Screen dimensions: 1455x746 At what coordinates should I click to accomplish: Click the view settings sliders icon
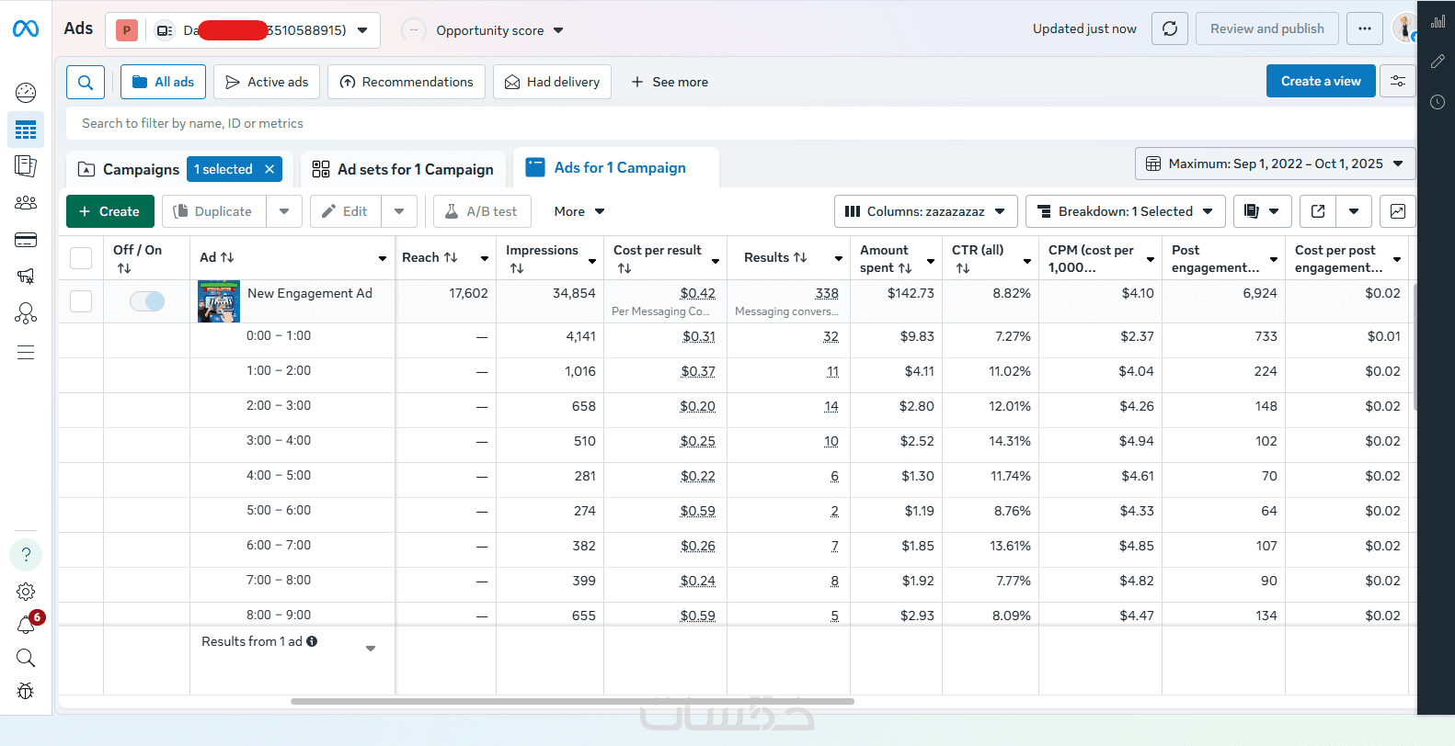1397,81
